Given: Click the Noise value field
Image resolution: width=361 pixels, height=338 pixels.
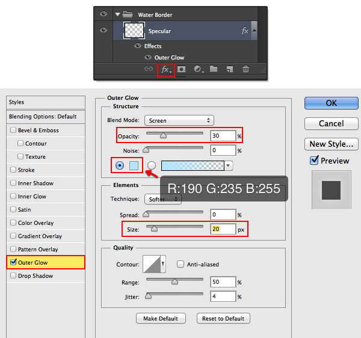Looking at the screenshot, I should tap(223, 150).
